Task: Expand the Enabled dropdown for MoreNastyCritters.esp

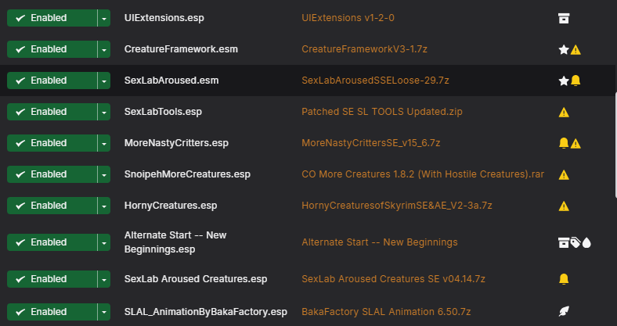Action: pyautogui.click(x=104, y=143)
